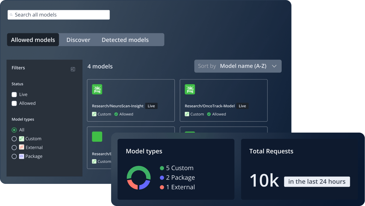Click the Live badge on OncoTrack-Model
Image resolution: width=365 pixels, height=206 pixels.
tap(242, 106)
